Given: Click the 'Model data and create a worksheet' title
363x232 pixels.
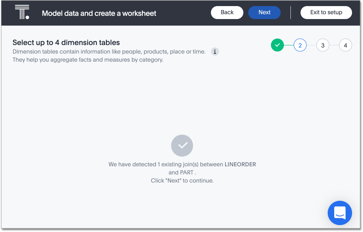Looking at the screenshot, I should click(x=99, y=13).
